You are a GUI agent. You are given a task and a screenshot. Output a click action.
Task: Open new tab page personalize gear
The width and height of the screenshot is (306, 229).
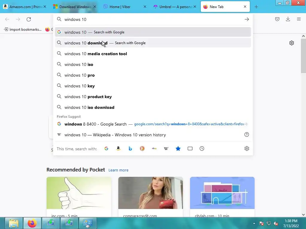292,43
